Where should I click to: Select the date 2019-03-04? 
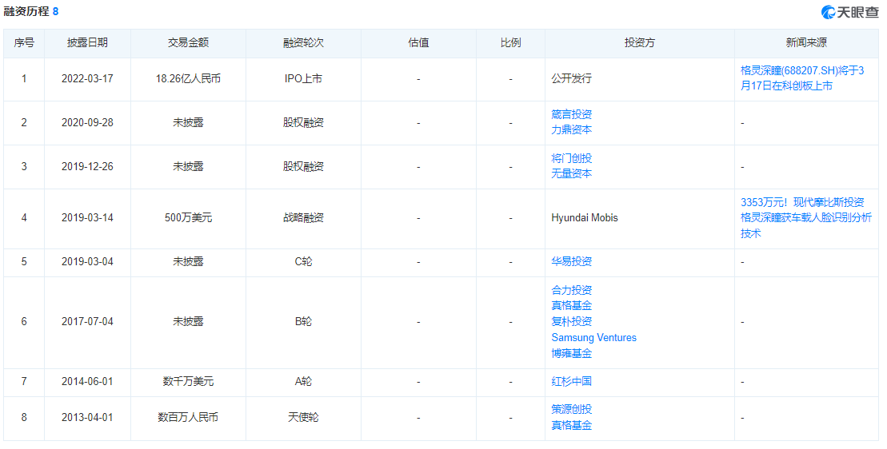click(x=87, y=262)
